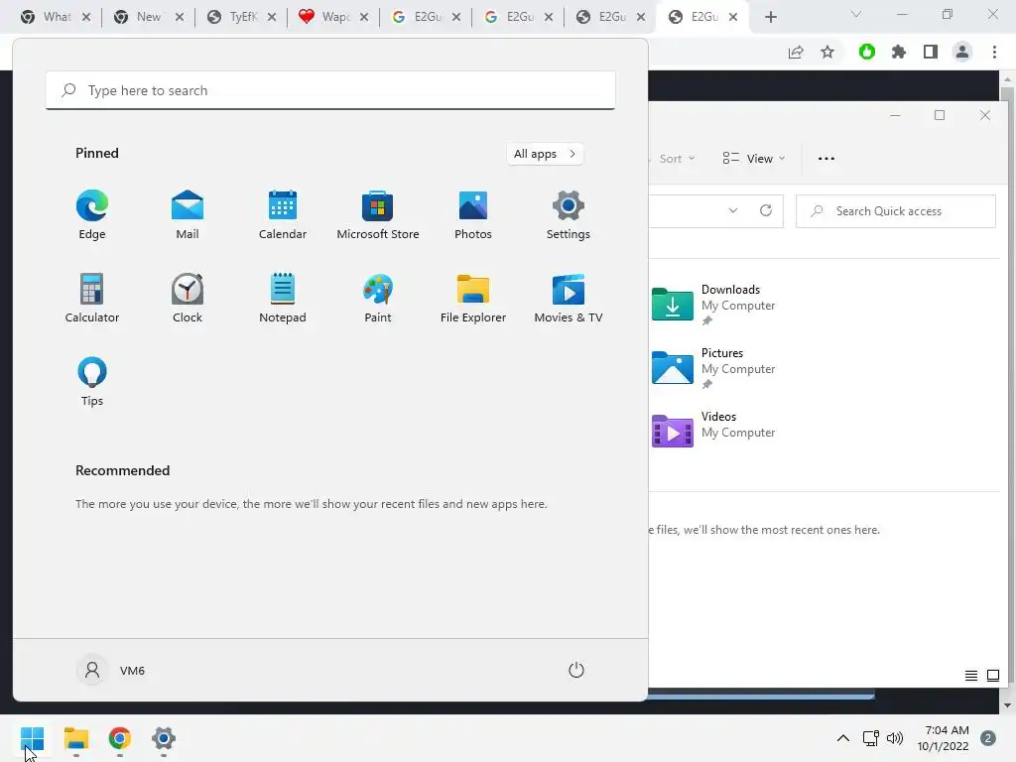1016x762 pixels.
Task: Open a new Chrome tab
Action: point(770,17)
